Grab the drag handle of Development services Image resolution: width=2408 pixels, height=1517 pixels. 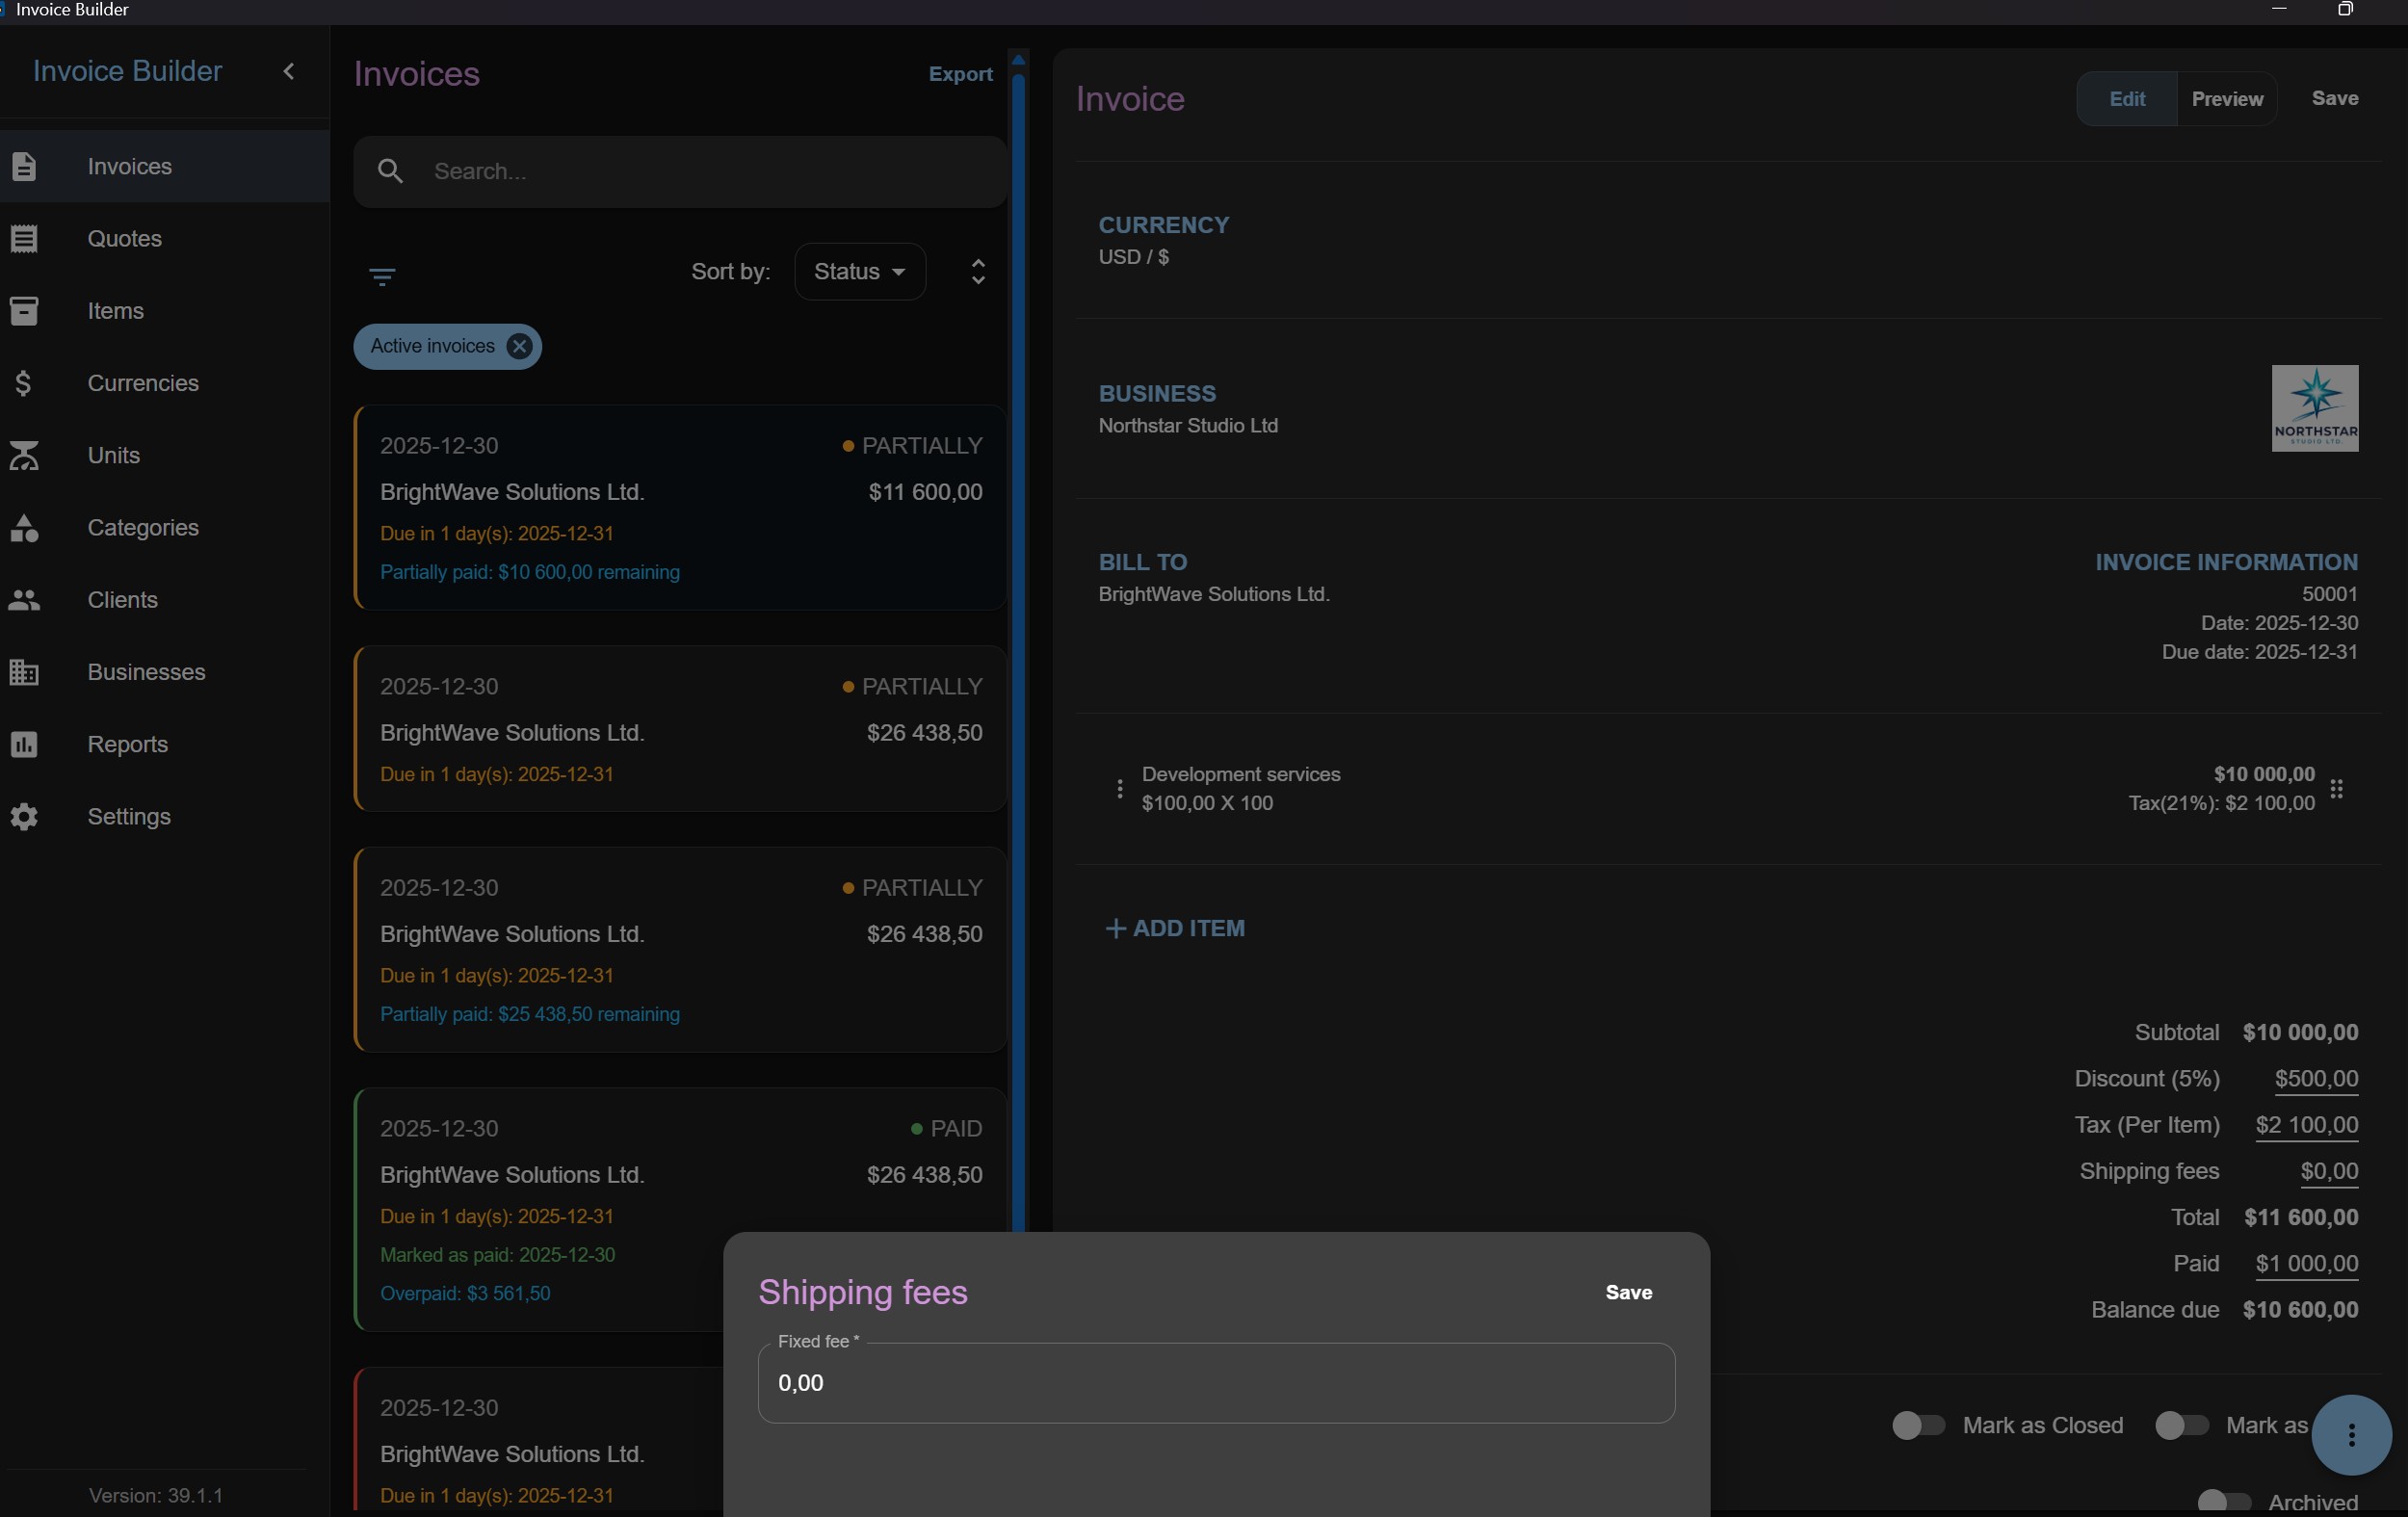tap(2337, 789)
